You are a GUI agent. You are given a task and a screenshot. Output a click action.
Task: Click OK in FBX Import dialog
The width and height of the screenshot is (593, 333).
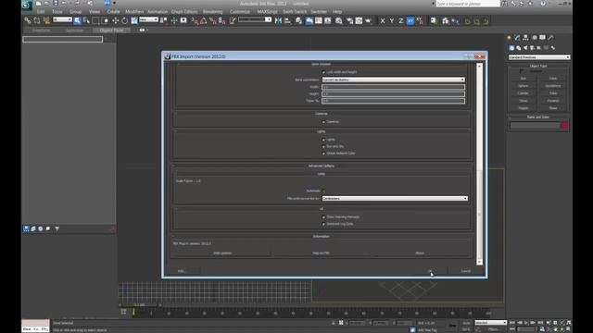(x=430, y=271)
